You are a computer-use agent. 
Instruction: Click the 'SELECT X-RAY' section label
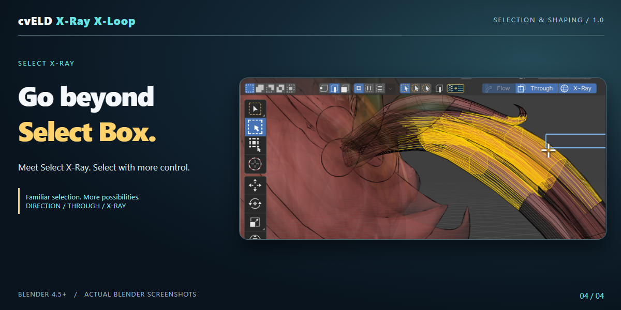(x=46, y=64)
